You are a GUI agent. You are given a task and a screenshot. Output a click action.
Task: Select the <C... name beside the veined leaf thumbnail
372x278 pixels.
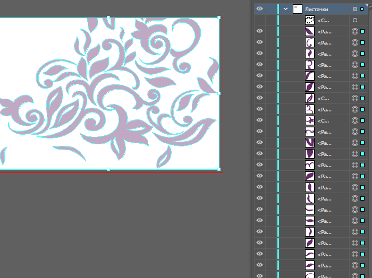[323, 99]
